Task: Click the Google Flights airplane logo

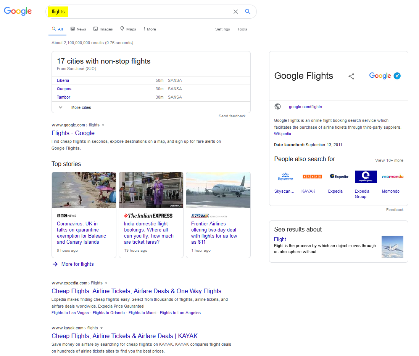Action: point(385,76)
